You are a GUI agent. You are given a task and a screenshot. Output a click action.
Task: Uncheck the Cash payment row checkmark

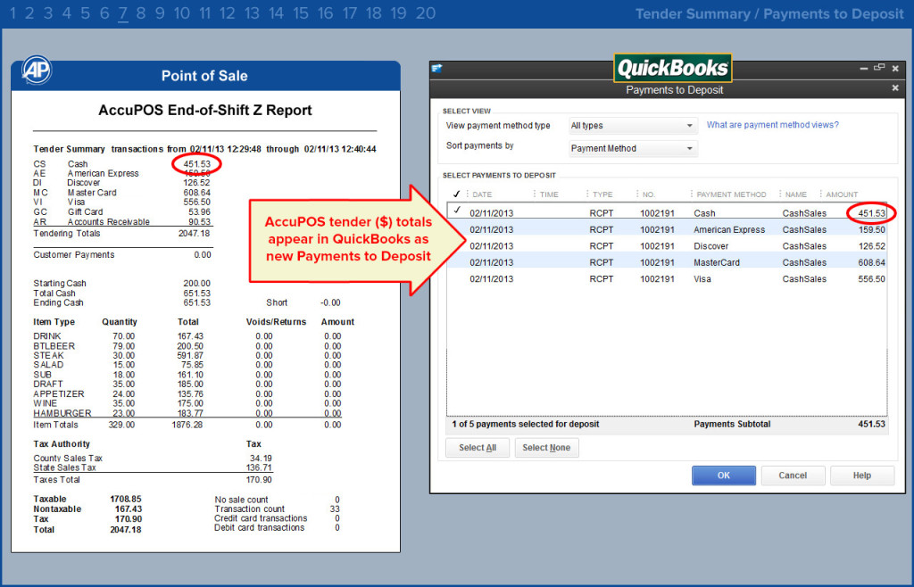[457, 211]
